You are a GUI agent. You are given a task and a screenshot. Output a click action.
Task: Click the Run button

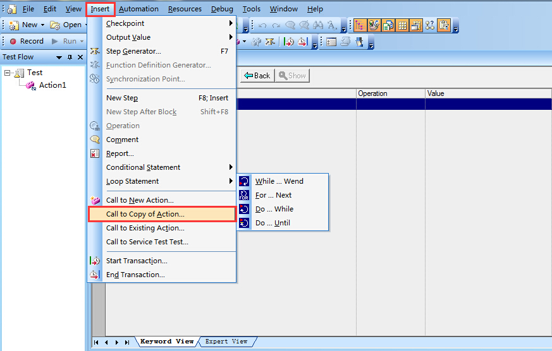(64, 41)
